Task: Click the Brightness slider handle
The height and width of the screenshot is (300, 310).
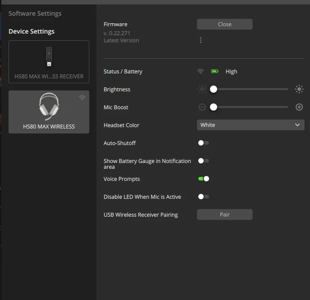Action: 214,89
